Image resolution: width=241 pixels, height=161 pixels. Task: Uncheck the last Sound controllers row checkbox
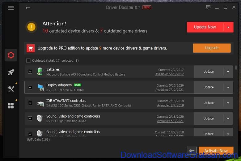30,134
